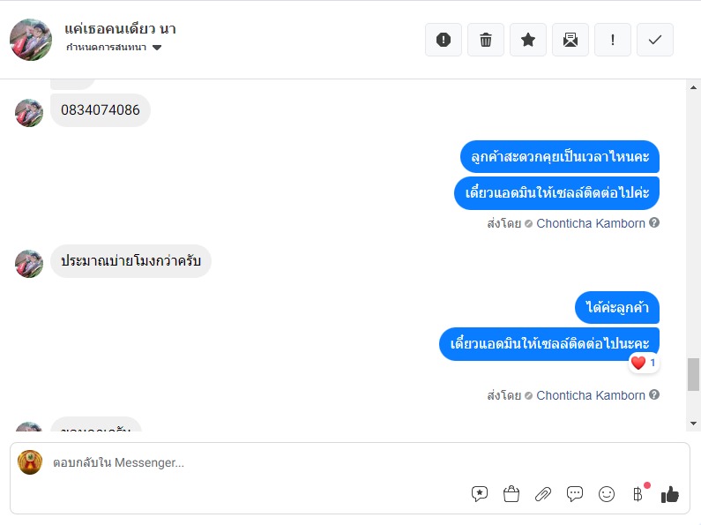Open shopping bag order icon
This screenshot has height=525, width=701.
511,494
